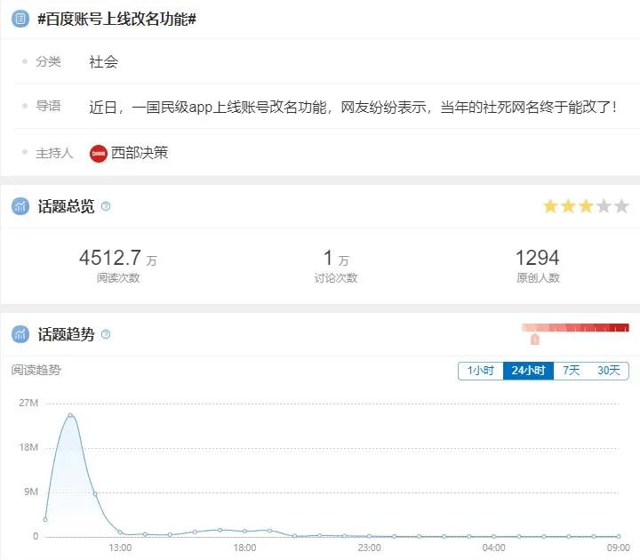Open help icon next to 话题趋势
640x560 pixels.
[x=105, y=334]
